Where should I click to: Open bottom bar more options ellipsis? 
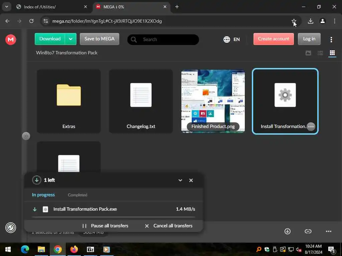[329, 231]
